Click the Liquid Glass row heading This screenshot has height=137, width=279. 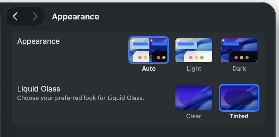click(39, 89)
